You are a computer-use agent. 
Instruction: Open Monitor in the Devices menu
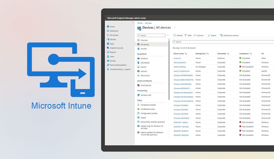142,49
